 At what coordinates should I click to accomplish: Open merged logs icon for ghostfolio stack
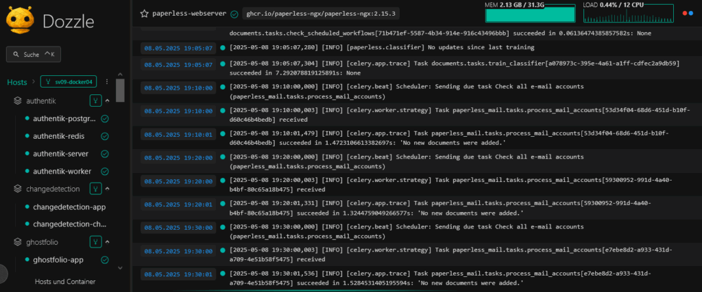pyautogui.click(x=96, y=242)
